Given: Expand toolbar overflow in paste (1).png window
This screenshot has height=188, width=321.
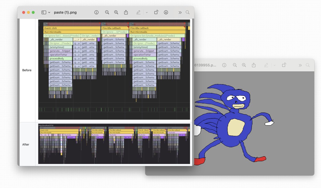Looking at the screenshot, I should 180,13.
